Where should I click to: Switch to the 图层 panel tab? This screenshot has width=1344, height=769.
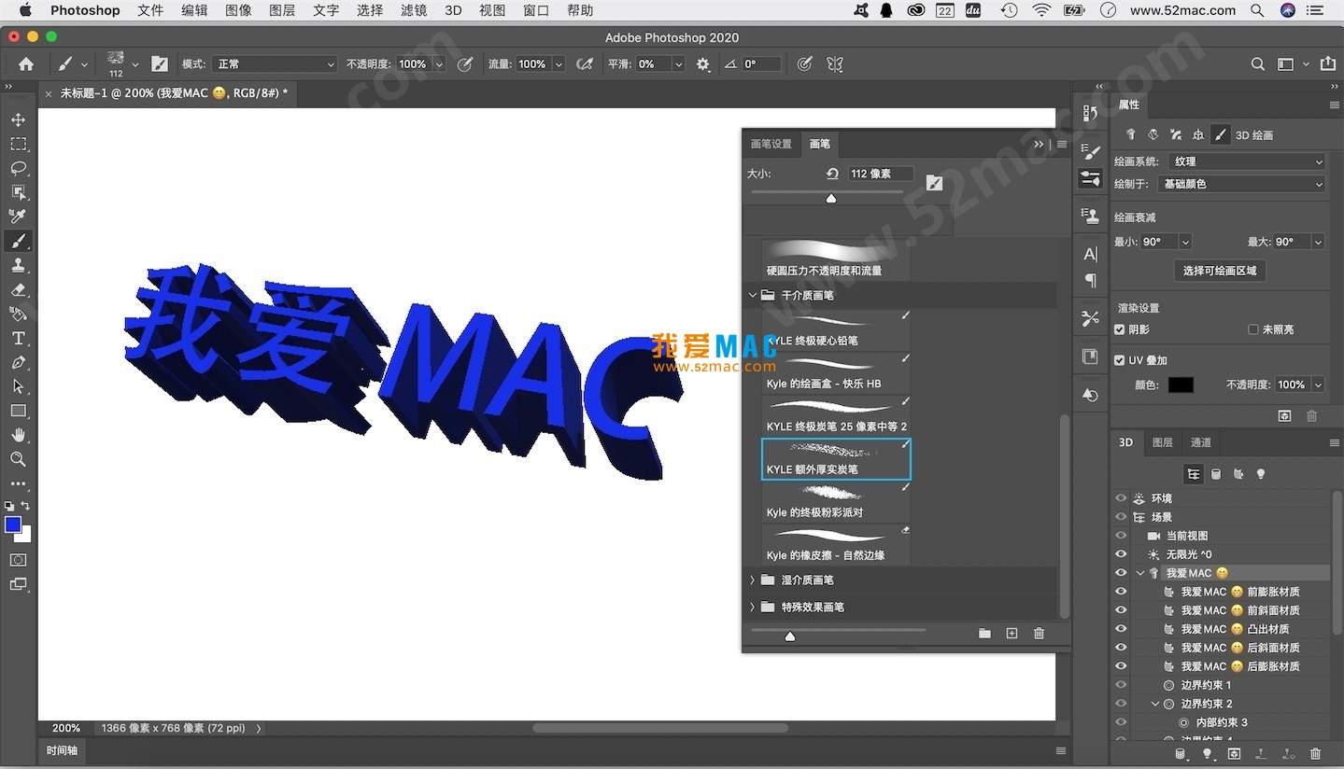pos(1163,442)
